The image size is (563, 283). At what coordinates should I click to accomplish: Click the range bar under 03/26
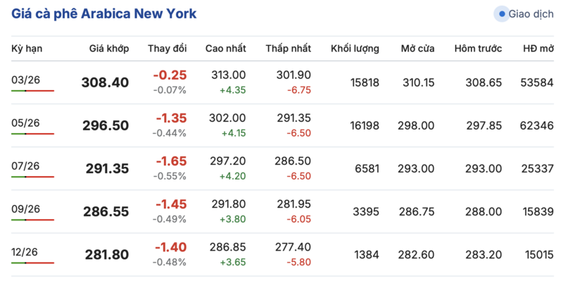[x=32, y=91]
